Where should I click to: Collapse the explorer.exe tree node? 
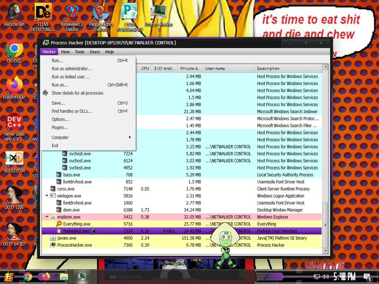pyautogui.click(x=47, y=217)
